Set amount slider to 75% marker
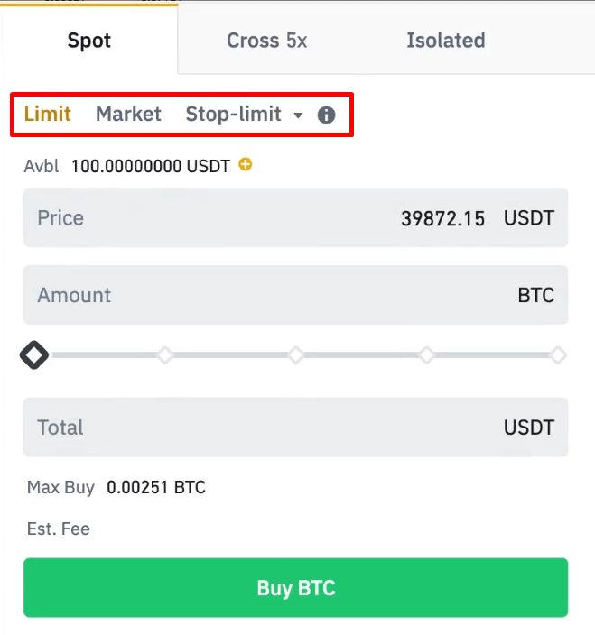595x635 pixels. pos(427,355)
